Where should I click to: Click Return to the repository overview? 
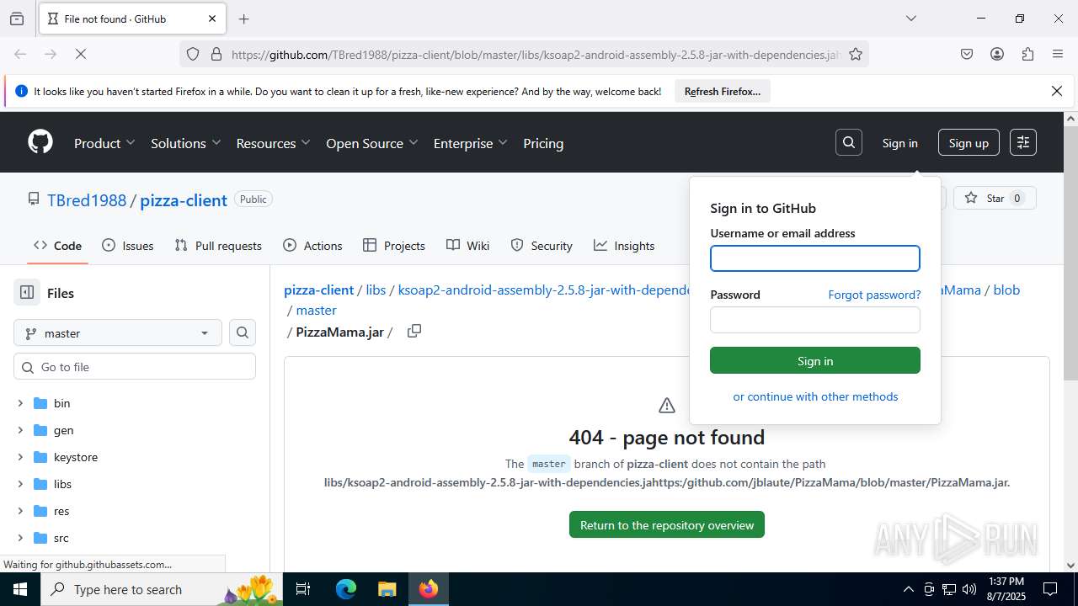click(667, 524)
